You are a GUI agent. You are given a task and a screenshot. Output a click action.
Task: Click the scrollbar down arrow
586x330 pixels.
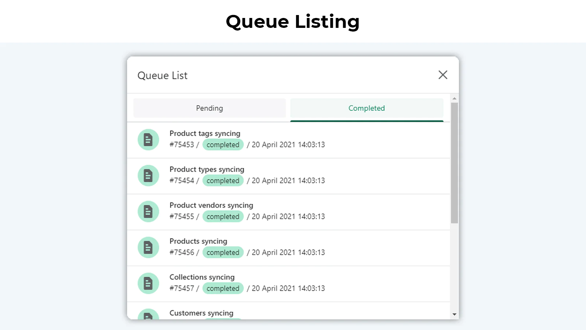click(x=454, y=314)
